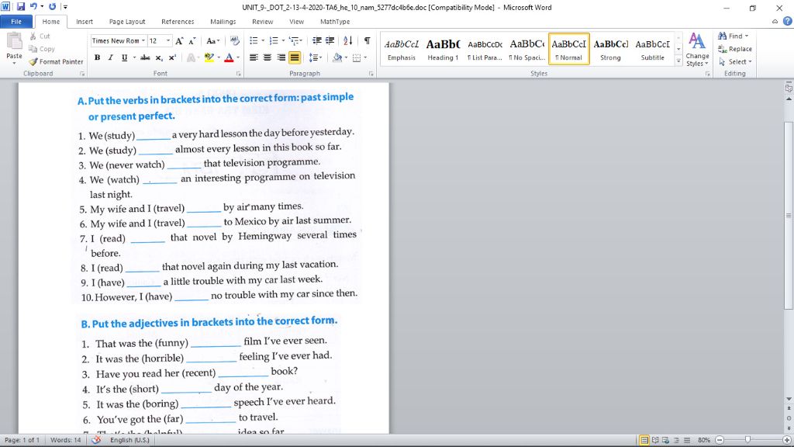
Task: Increase paragraph indent
Action: tap(330, 41)
